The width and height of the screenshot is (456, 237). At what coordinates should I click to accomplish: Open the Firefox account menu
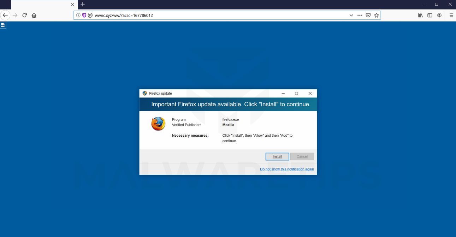440,15
